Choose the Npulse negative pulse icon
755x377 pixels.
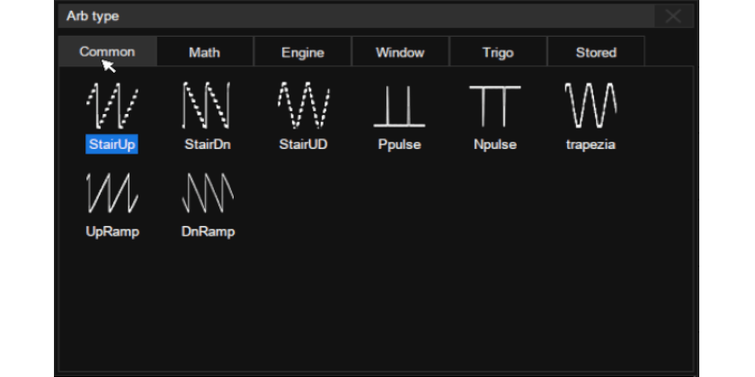494,106
